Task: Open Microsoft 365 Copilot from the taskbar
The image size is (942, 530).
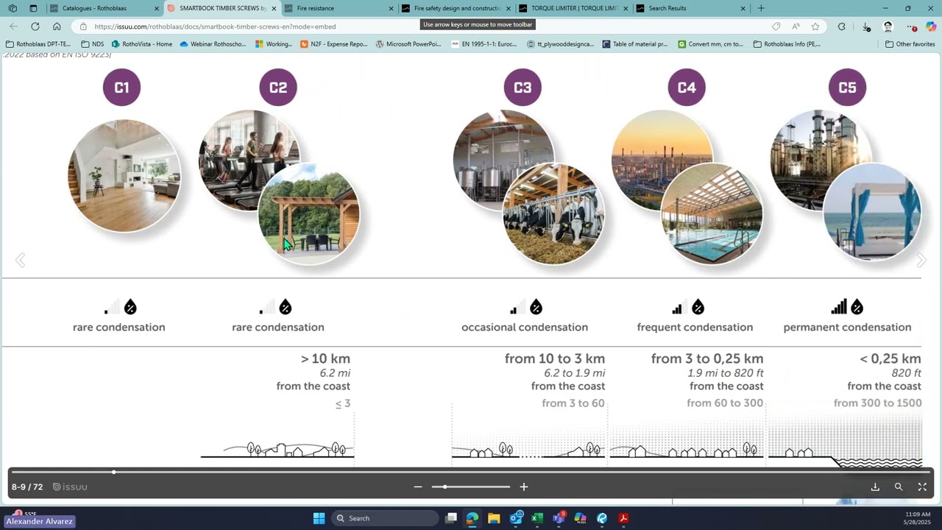Action: pos(580,518)
